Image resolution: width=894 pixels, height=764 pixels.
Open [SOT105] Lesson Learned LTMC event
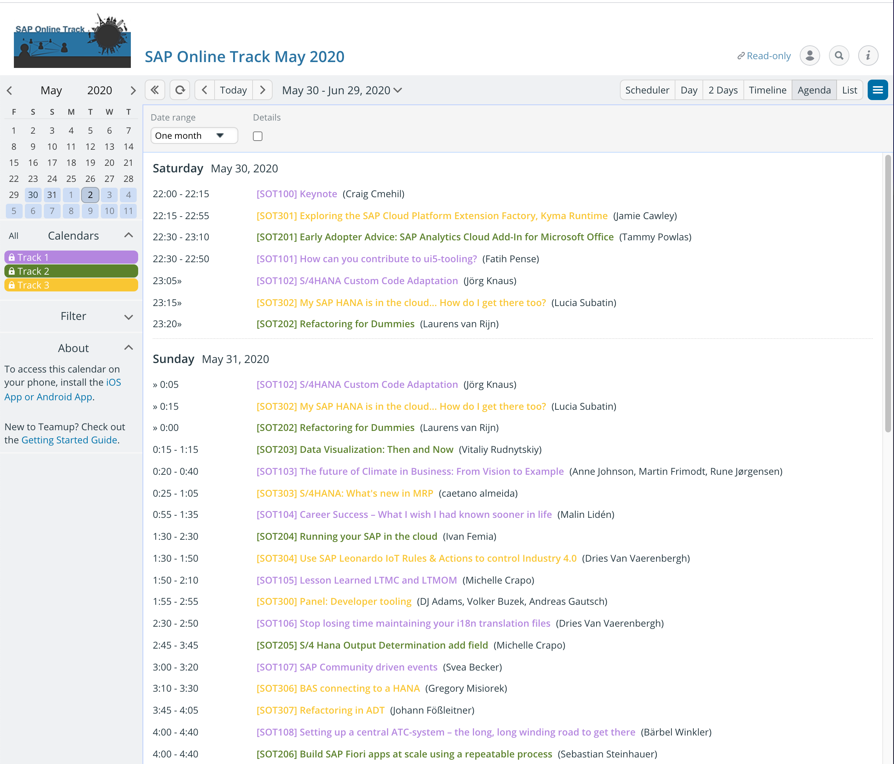click(356, 580)
